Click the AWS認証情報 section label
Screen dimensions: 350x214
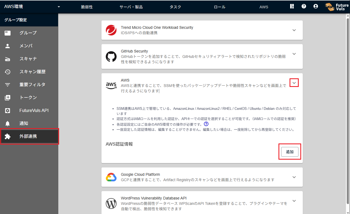coord(119,144)
